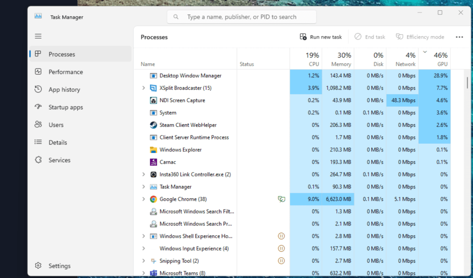Expand the XSplit Broadcaster process group
The height and width of the screenshot is (278, 473).
pyautogui.click(x=143, y=88)
